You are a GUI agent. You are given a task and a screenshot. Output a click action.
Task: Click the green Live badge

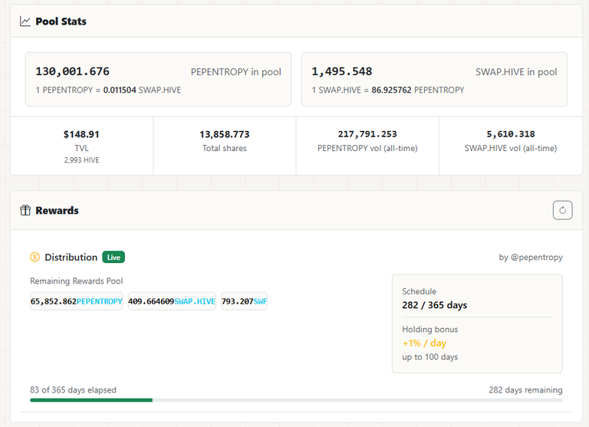point(114,258)
